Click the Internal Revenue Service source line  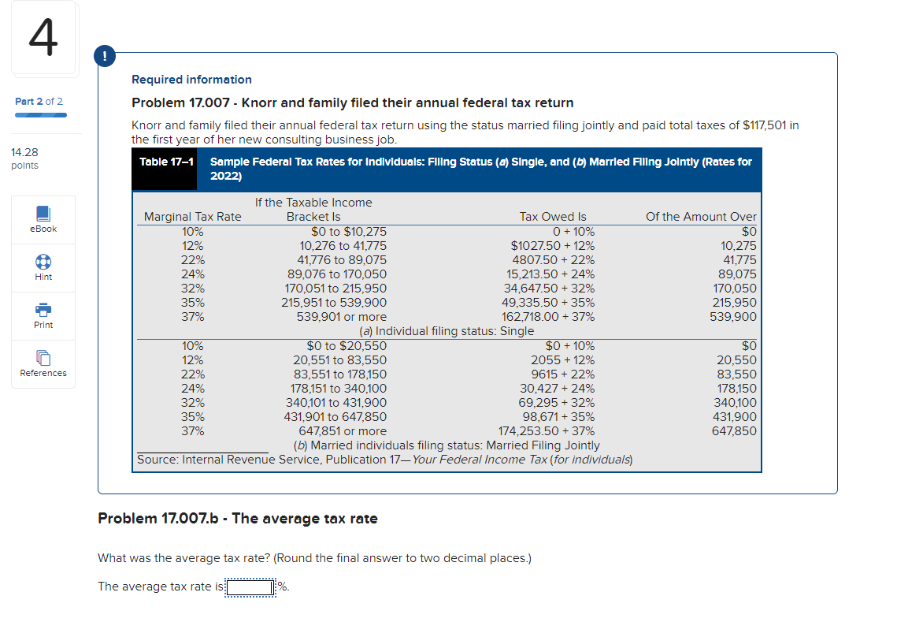tap(384, 460)
